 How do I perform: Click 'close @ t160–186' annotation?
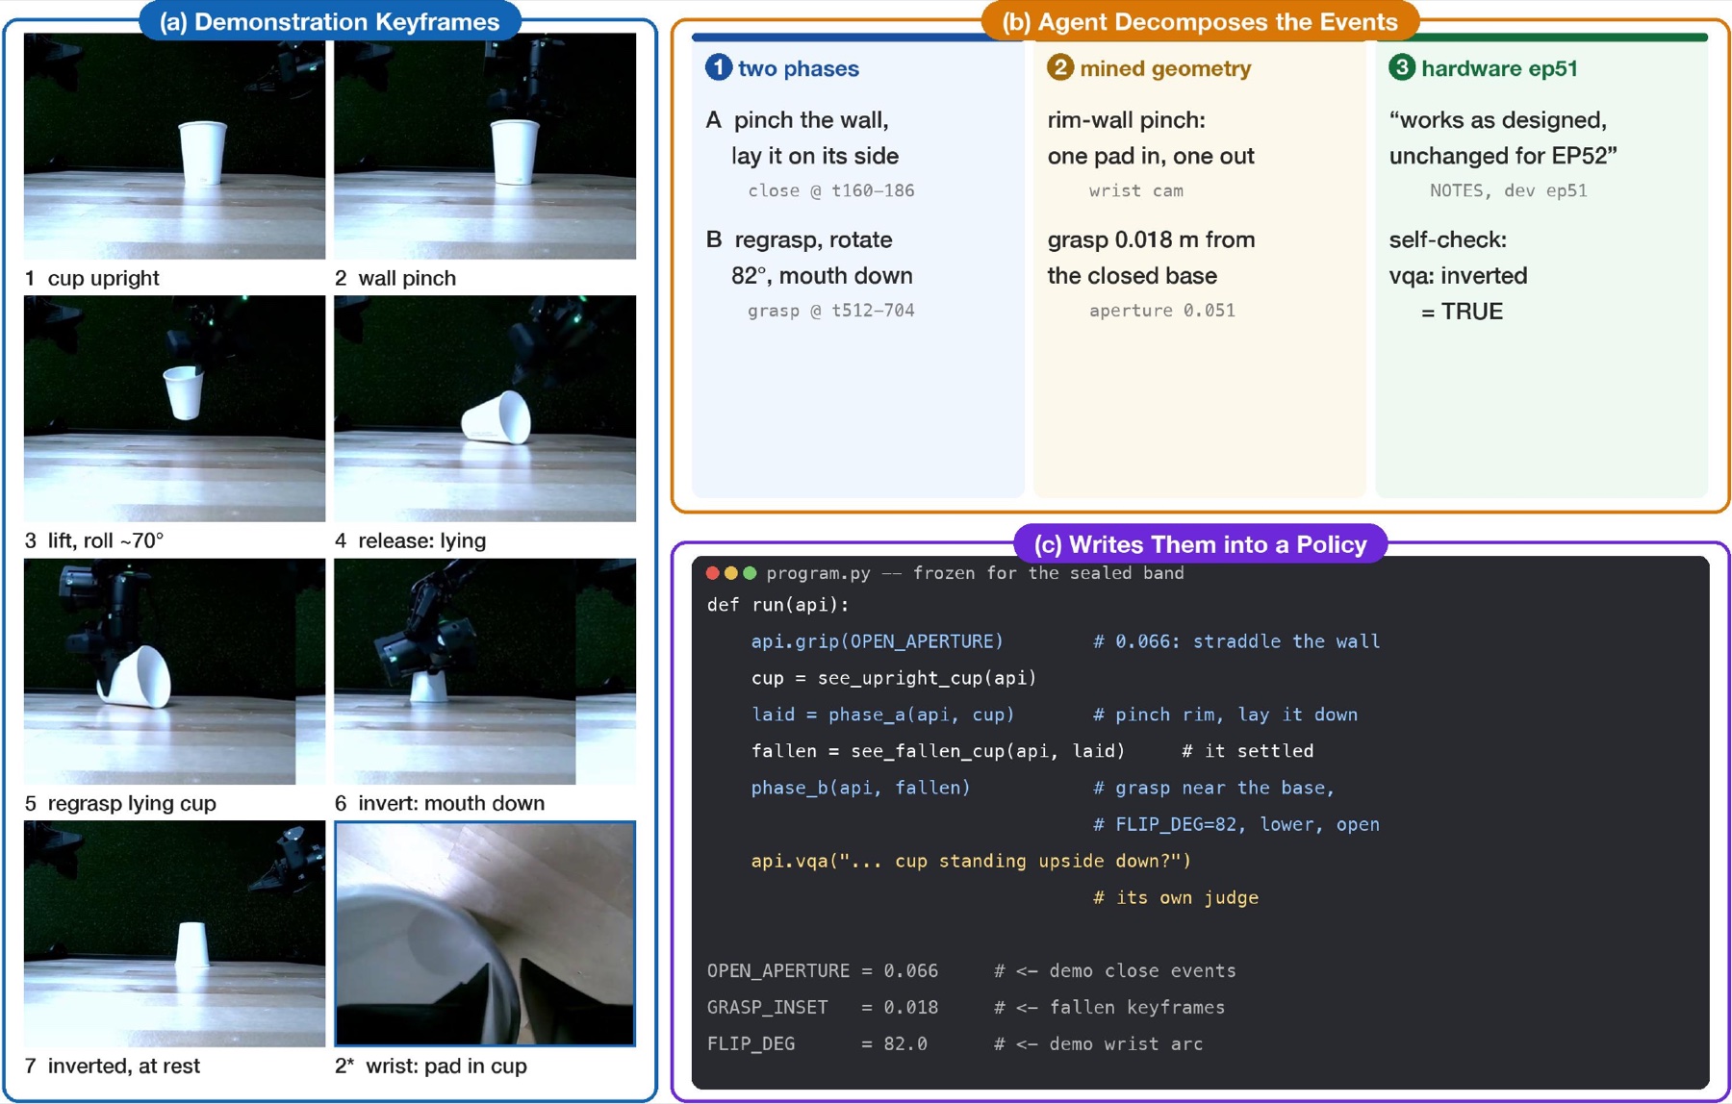click(831, 190)
